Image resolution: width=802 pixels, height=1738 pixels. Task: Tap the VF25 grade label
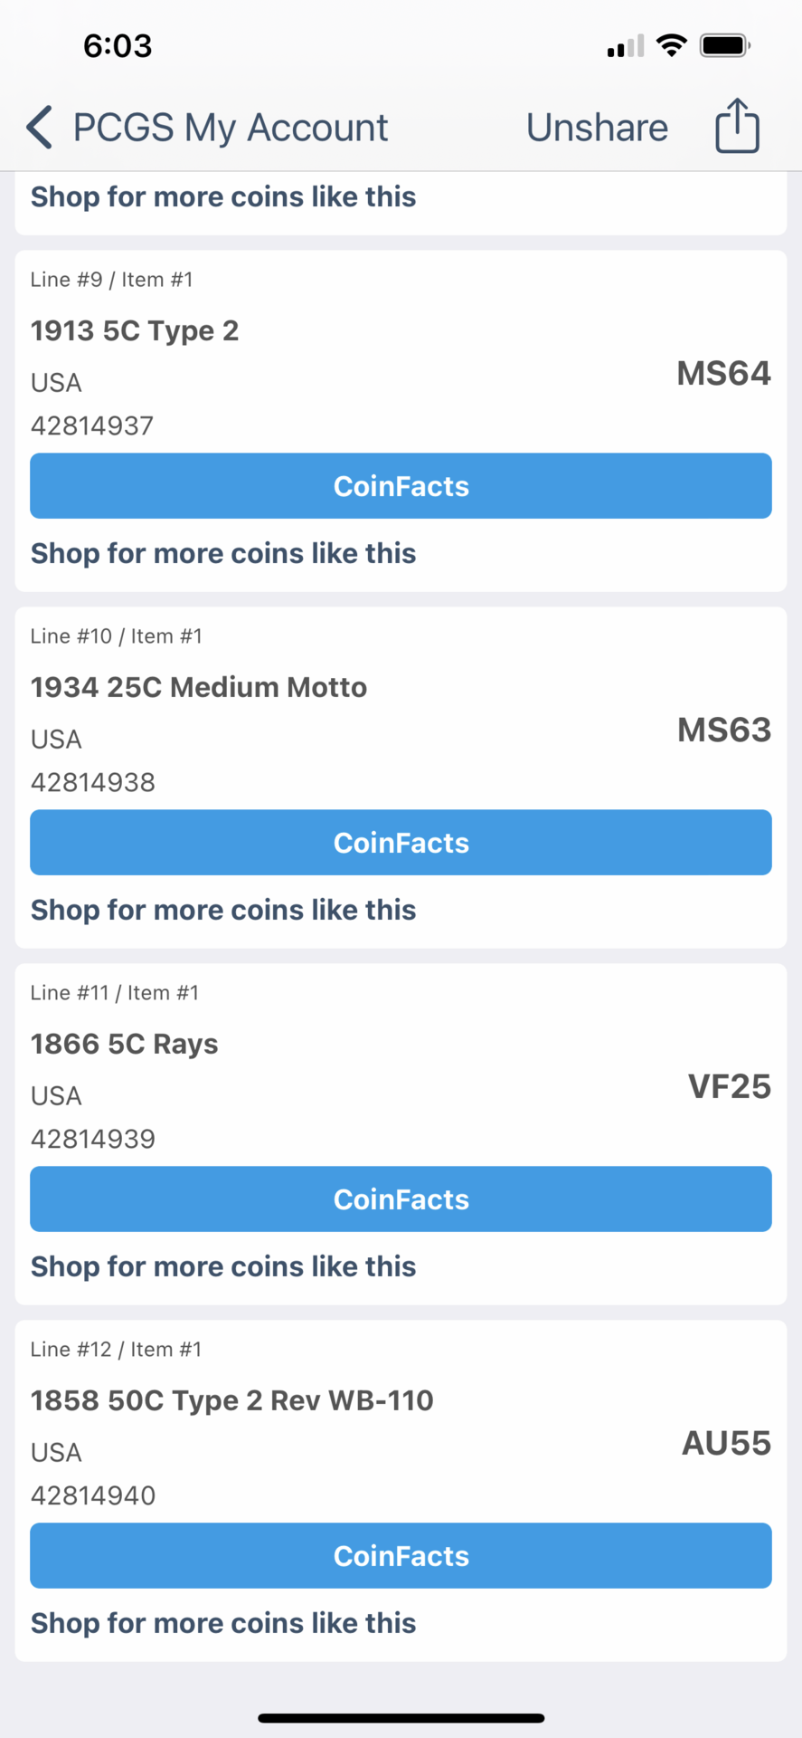pos(729,1086)
